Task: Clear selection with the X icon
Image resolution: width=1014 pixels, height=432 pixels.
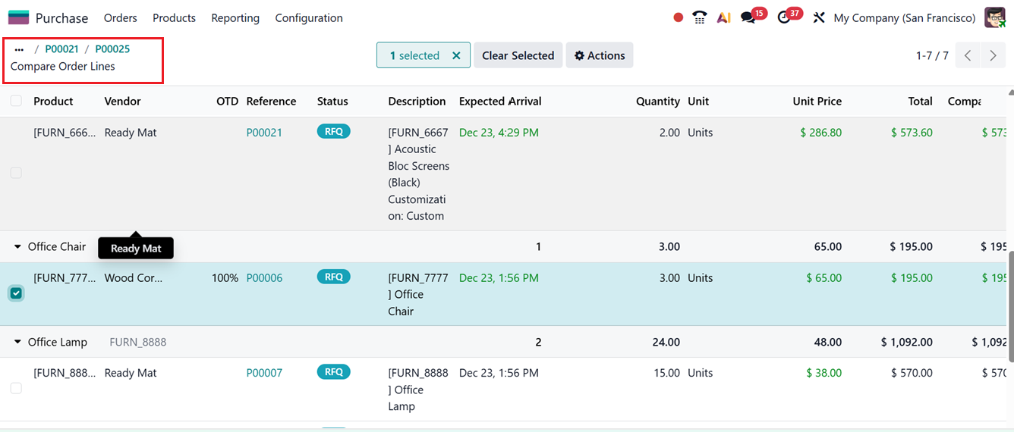Action: coord(456,55)
